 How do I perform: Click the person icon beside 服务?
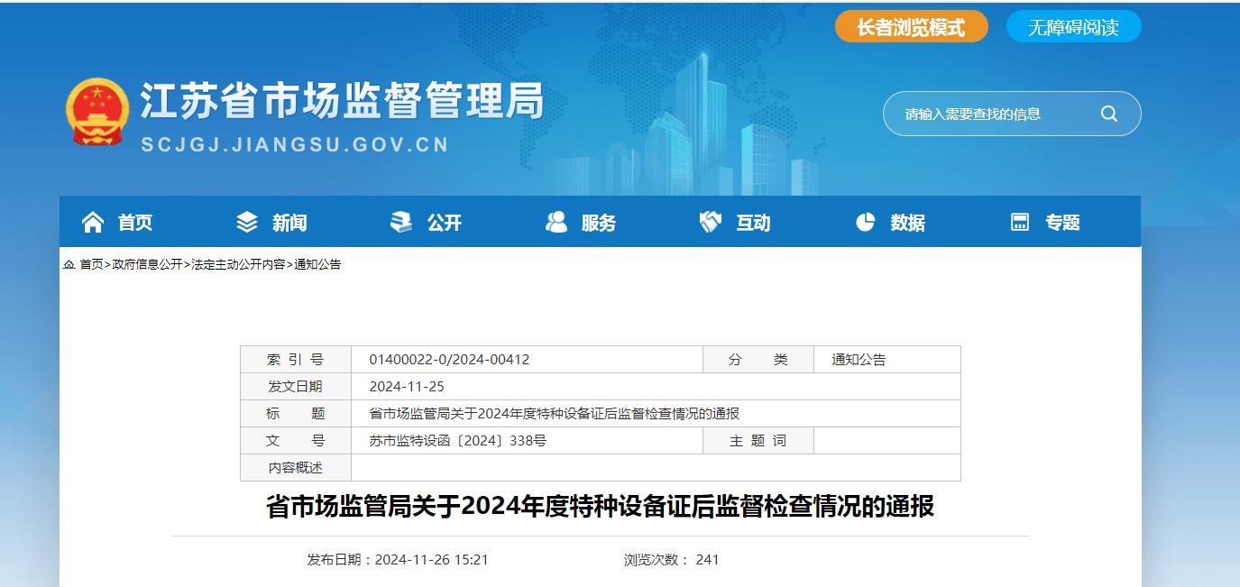tap(556, 222)
